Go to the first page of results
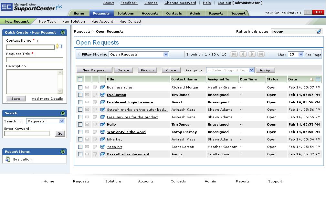Screen dimensions: 326x206 click(234, 54)
